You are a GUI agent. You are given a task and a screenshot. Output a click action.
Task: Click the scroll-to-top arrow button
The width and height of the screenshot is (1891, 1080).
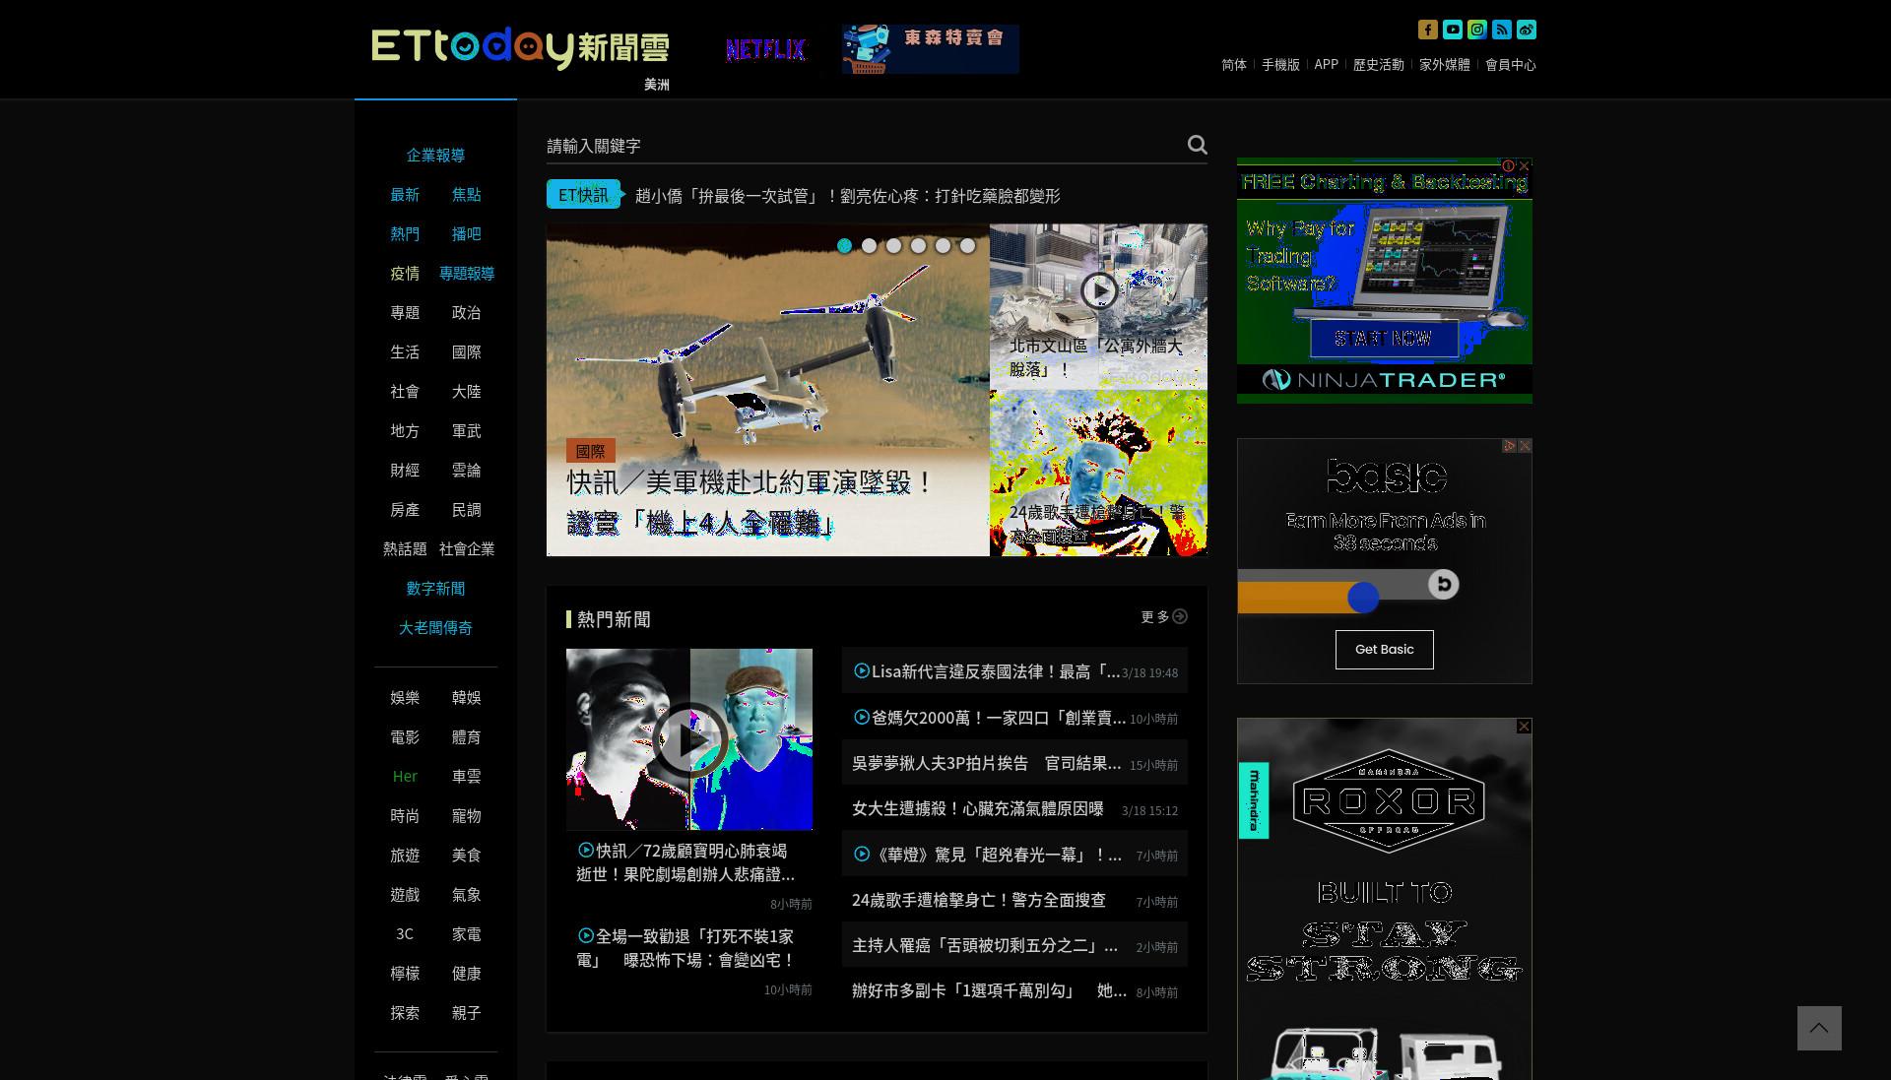point(1819,1028)
